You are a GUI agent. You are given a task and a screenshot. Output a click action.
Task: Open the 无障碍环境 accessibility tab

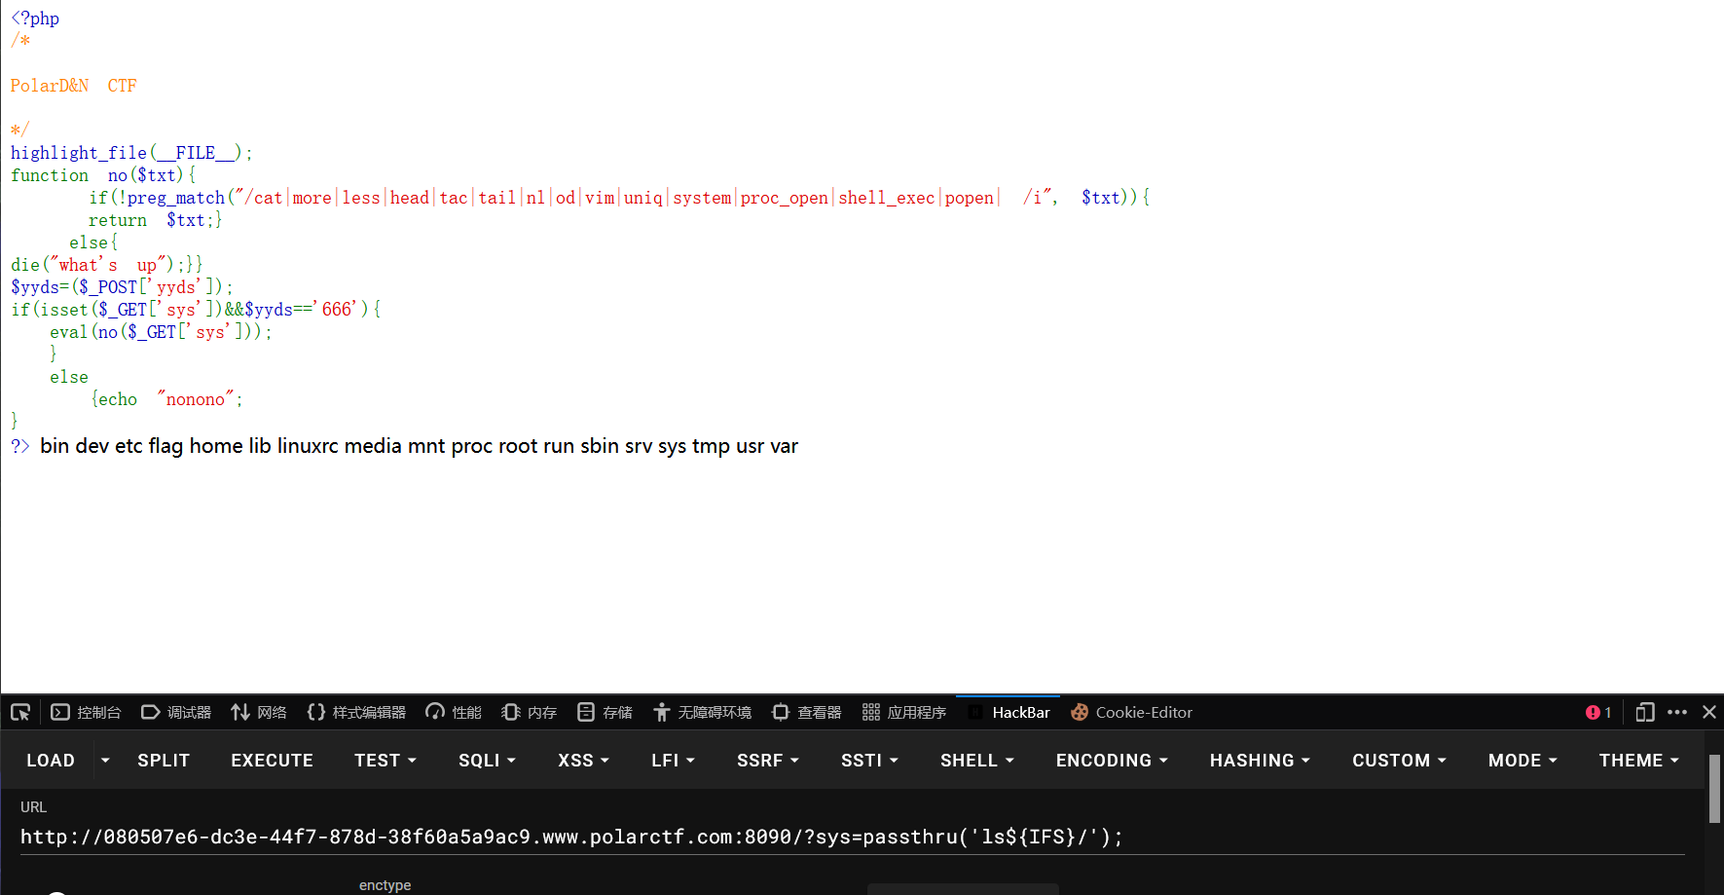(x=702, y=712)
